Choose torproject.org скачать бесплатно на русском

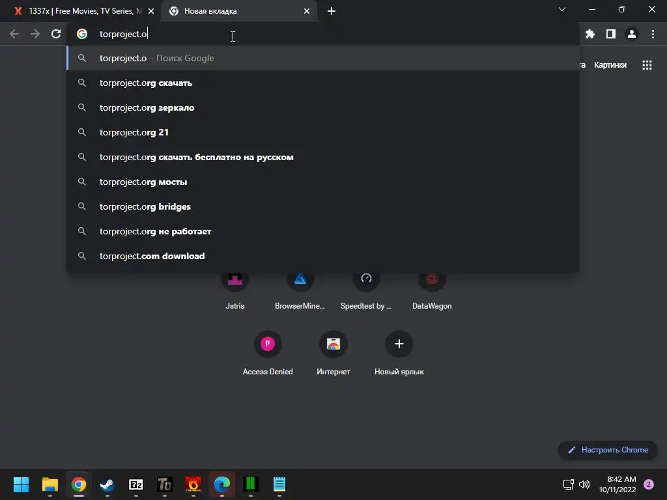(x=323, y=157)
